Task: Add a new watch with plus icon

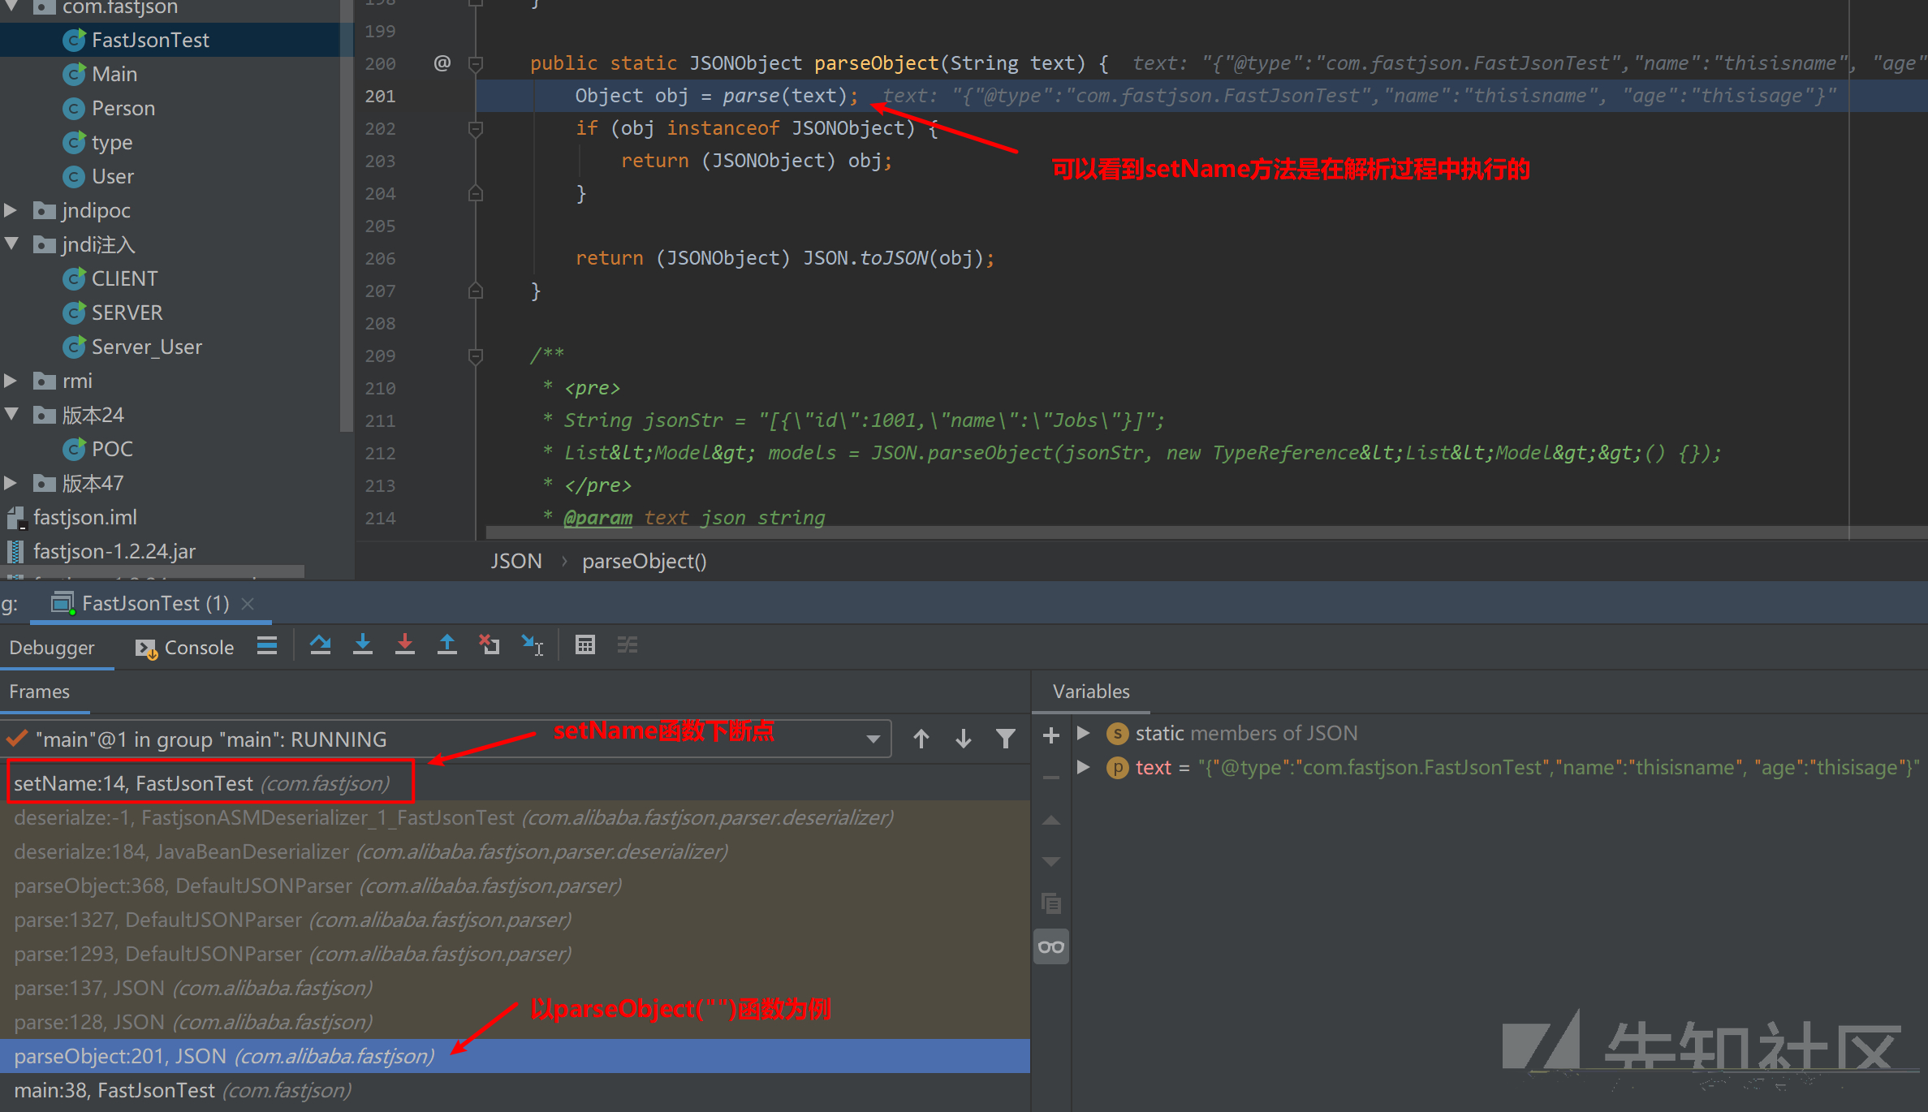Action: 1051,735
